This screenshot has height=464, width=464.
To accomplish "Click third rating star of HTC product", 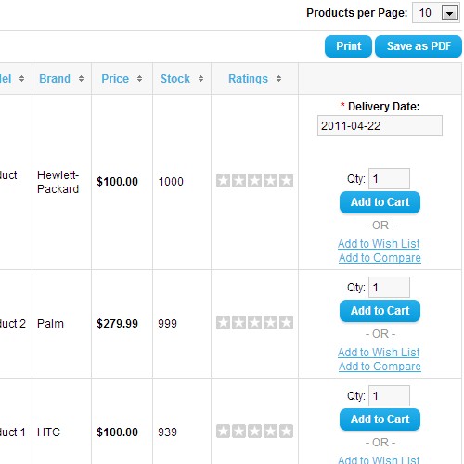I will click(254, 432).
